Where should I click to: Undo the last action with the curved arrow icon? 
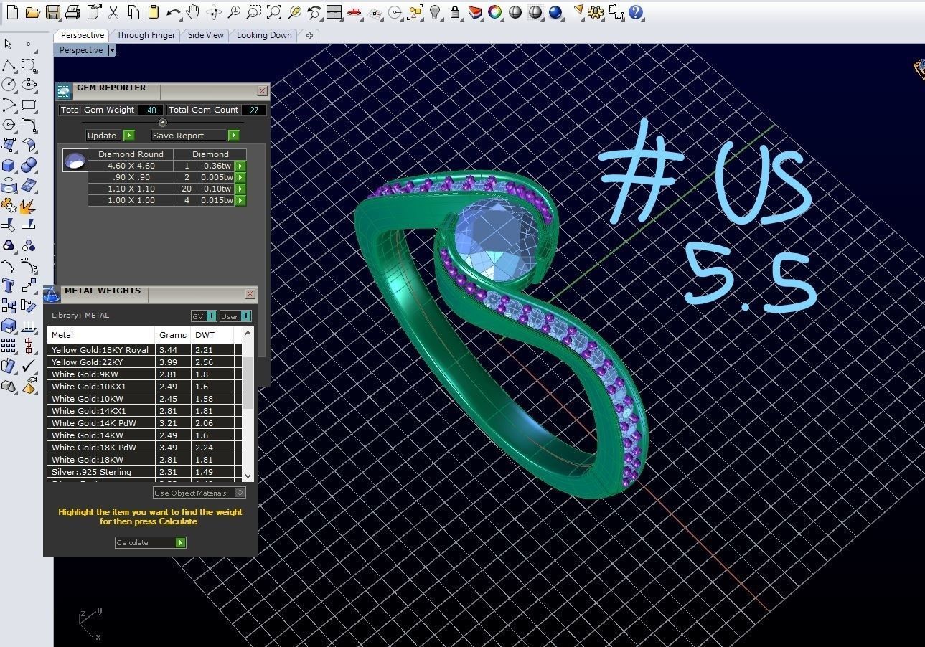[x=173, y=12]
